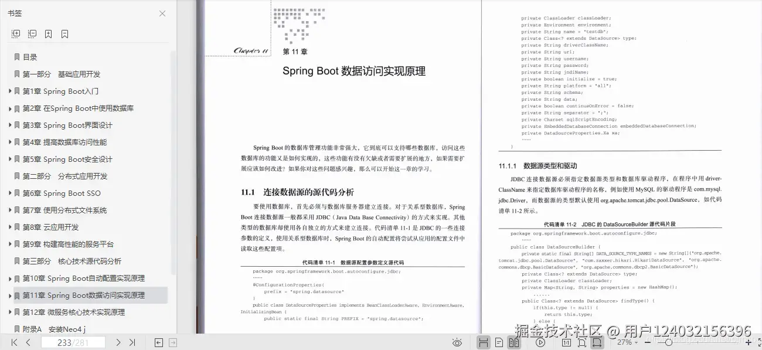Screen dimensions: 762x350
Task: Fit page width icon
Action: (597, 342)
